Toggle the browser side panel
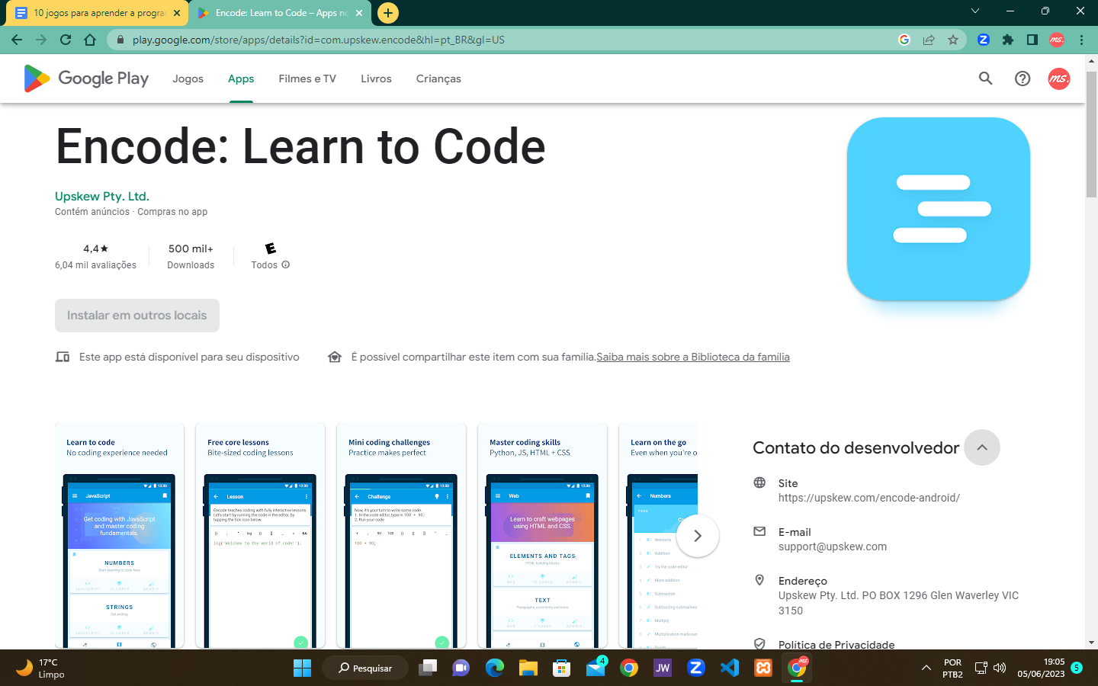 (x=1032, y=40)
